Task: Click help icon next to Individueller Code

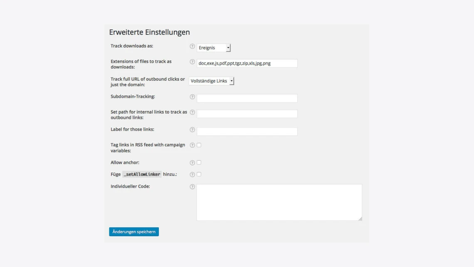Action: tap(192, 187)
